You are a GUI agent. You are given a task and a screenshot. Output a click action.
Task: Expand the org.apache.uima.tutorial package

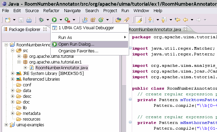tap(19, 56)
